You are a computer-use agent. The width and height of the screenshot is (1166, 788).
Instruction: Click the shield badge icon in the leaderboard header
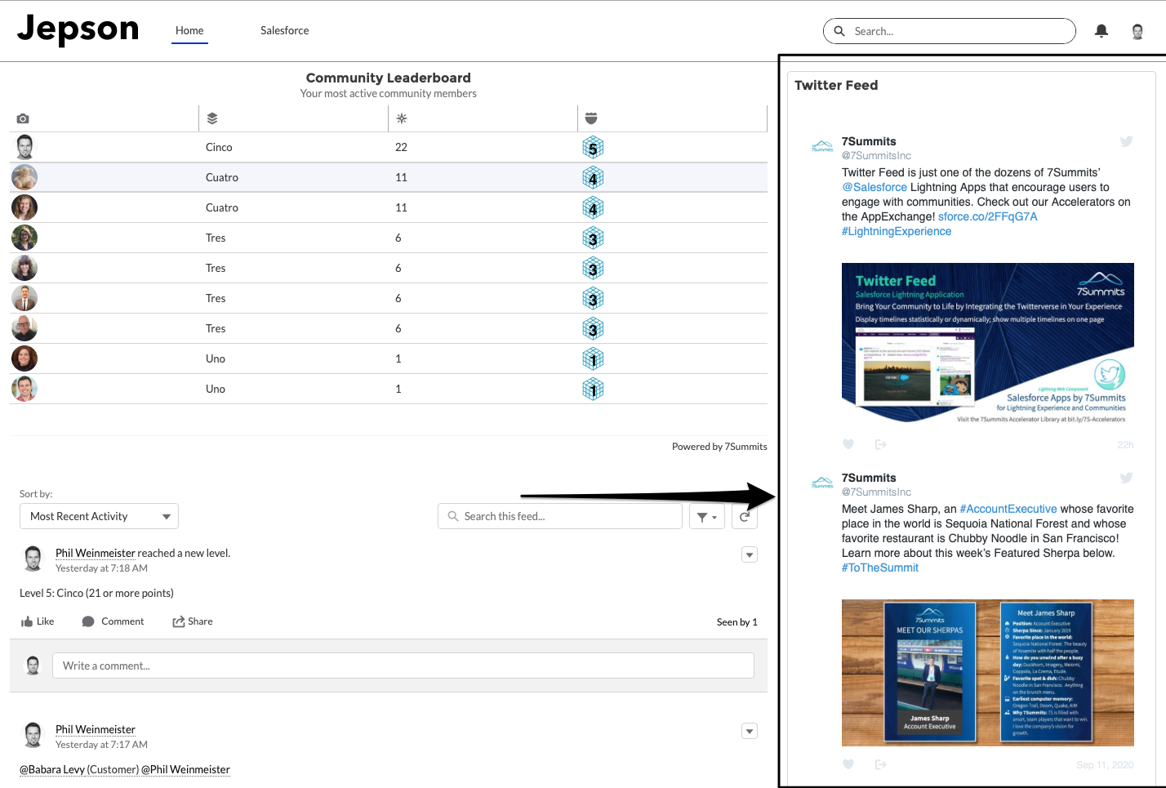pyautogui.click(x=591, y=118)
